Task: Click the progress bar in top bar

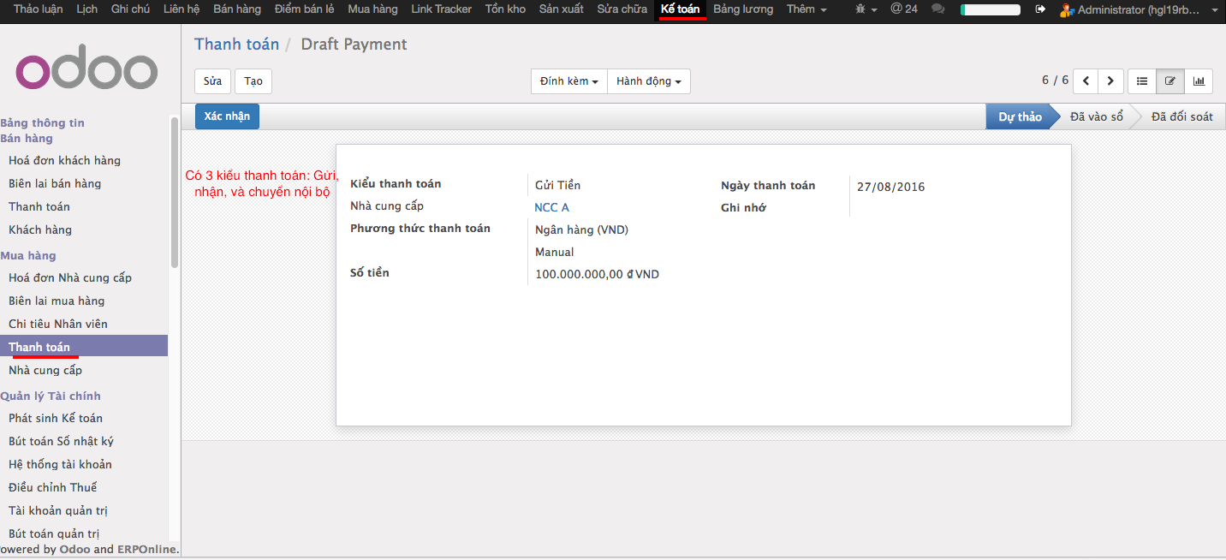Action: (x=990, y=10)
